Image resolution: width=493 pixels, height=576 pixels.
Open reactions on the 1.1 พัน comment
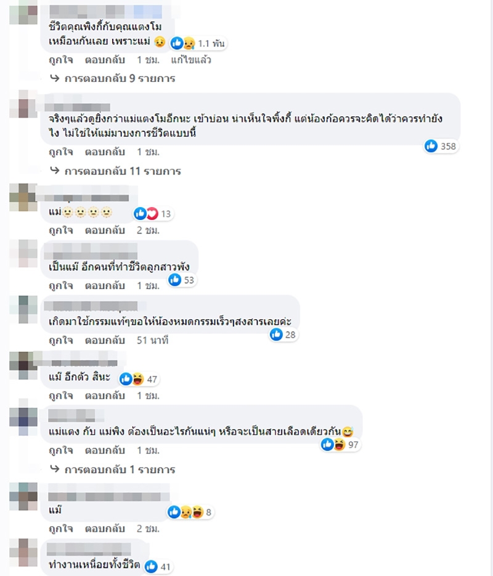pos(198,43)
